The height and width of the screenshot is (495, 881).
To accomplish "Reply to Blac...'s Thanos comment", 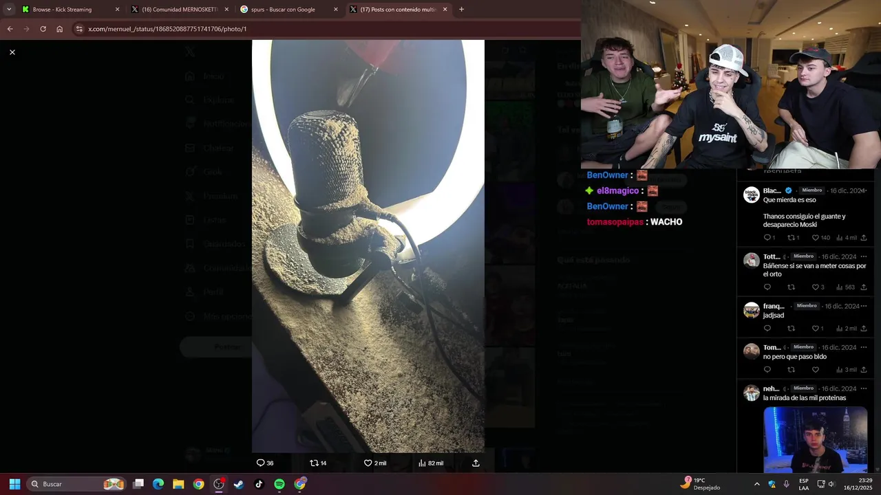I will pos(769,238).
